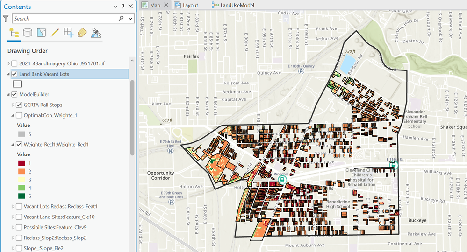
Task: Collapse the ModelBuilder group layer
Action: 9,95
